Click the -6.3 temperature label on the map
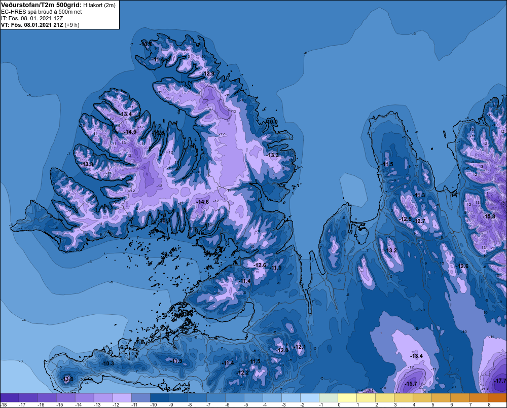This screenshot has width=507, height=408. pos(124,348)
